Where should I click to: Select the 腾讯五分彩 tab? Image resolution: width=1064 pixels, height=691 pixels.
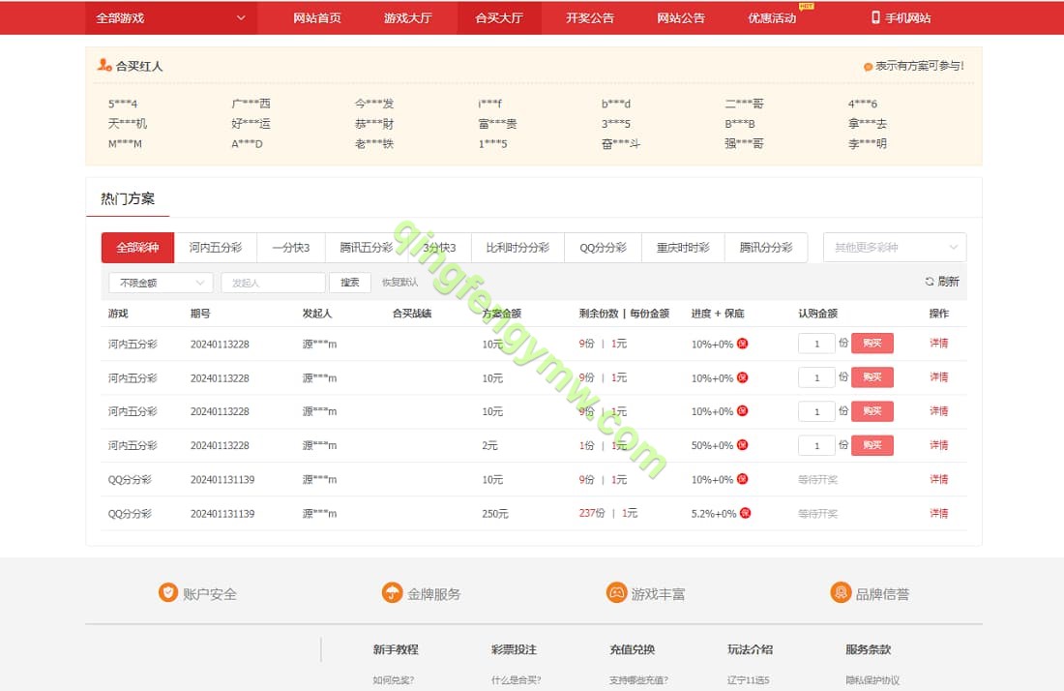(367, 247)
